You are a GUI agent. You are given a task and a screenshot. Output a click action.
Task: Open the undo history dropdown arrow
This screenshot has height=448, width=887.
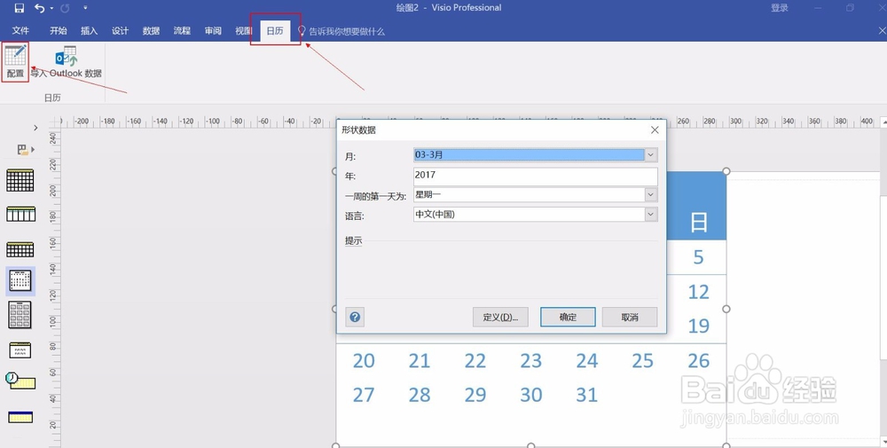pos(51,9)
